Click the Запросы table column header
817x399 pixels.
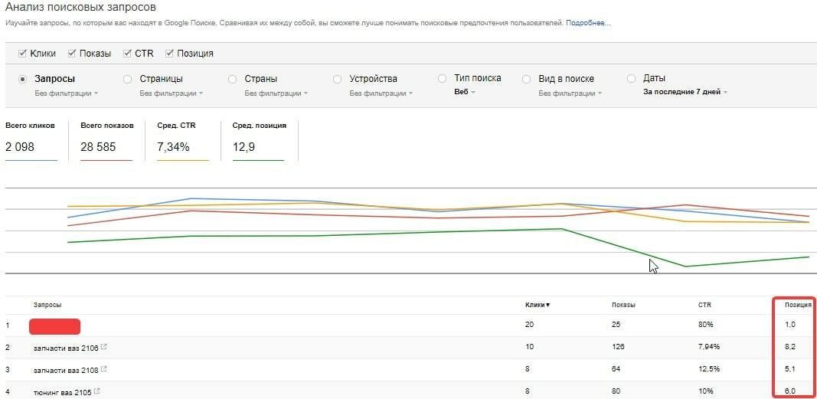point(47,305)
